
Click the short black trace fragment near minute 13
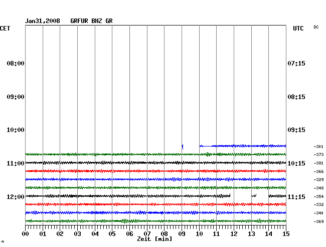254,195
